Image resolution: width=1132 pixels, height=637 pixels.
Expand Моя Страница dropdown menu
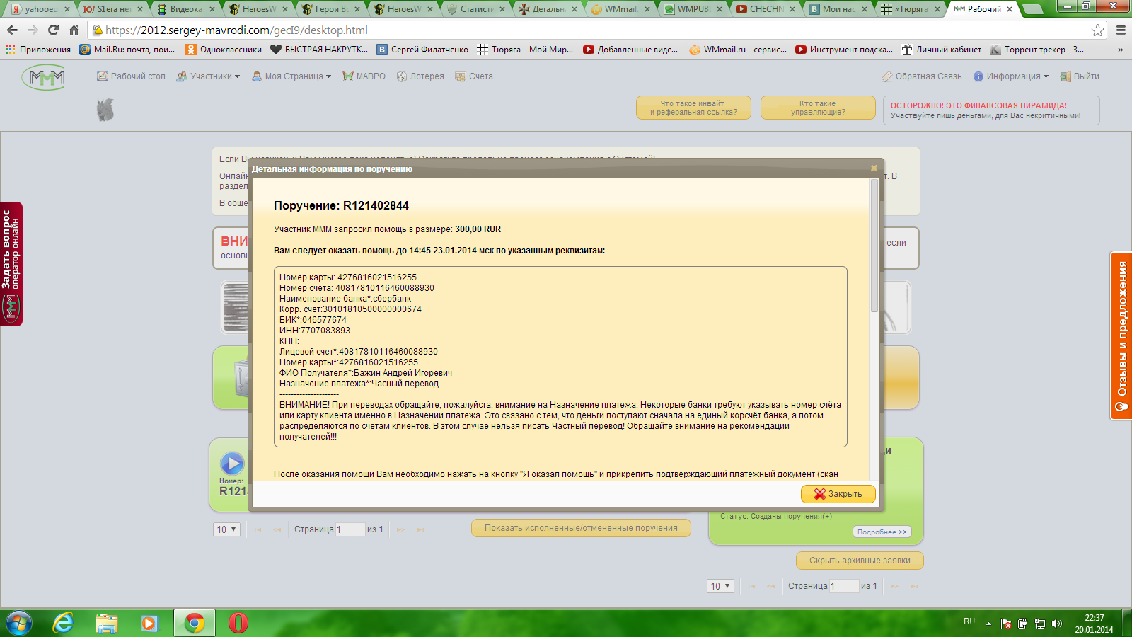pyautogui.click(x=291, y=76)
